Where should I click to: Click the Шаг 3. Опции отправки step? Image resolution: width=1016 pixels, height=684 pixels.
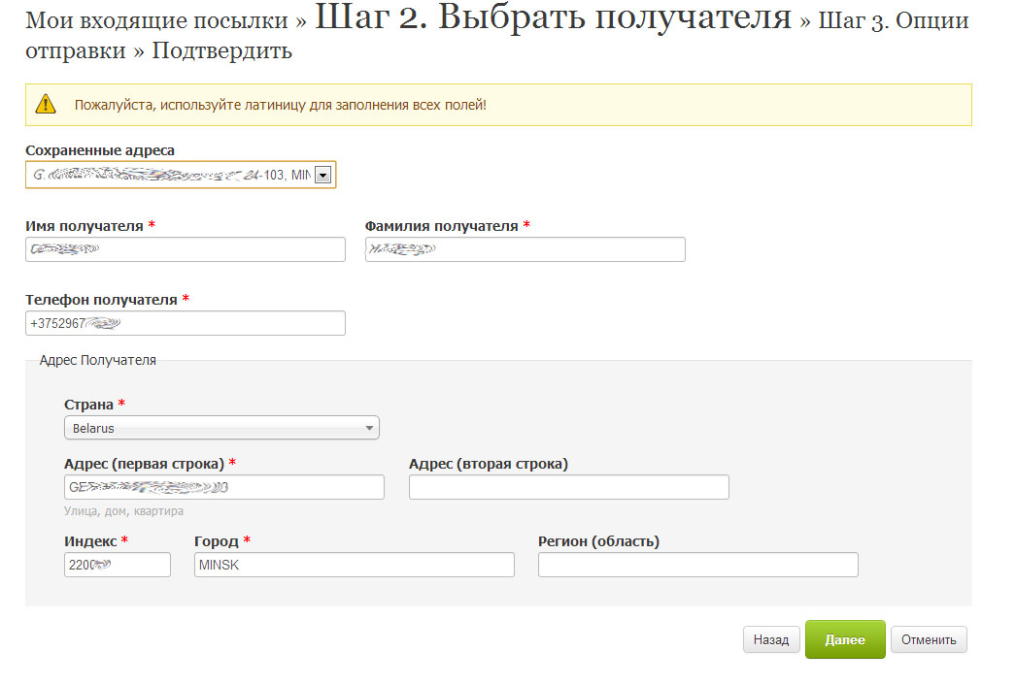[x=893, y=20]
